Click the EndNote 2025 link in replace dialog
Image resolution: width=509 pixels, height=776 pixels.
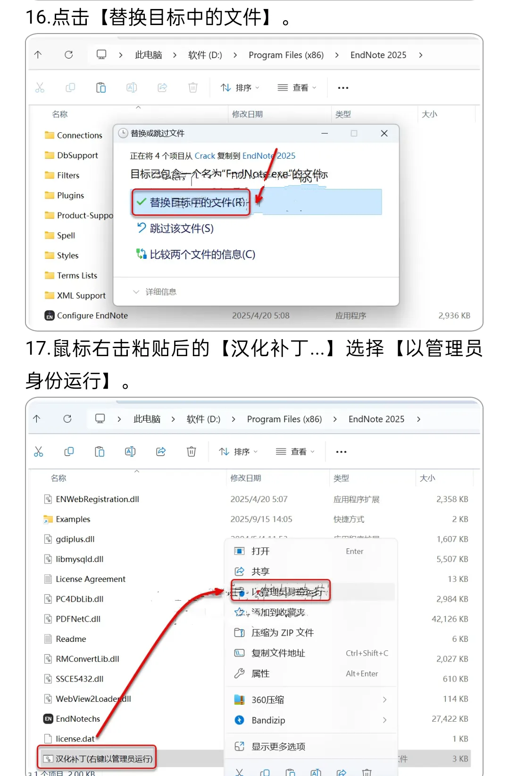click(x=269, y=156)
